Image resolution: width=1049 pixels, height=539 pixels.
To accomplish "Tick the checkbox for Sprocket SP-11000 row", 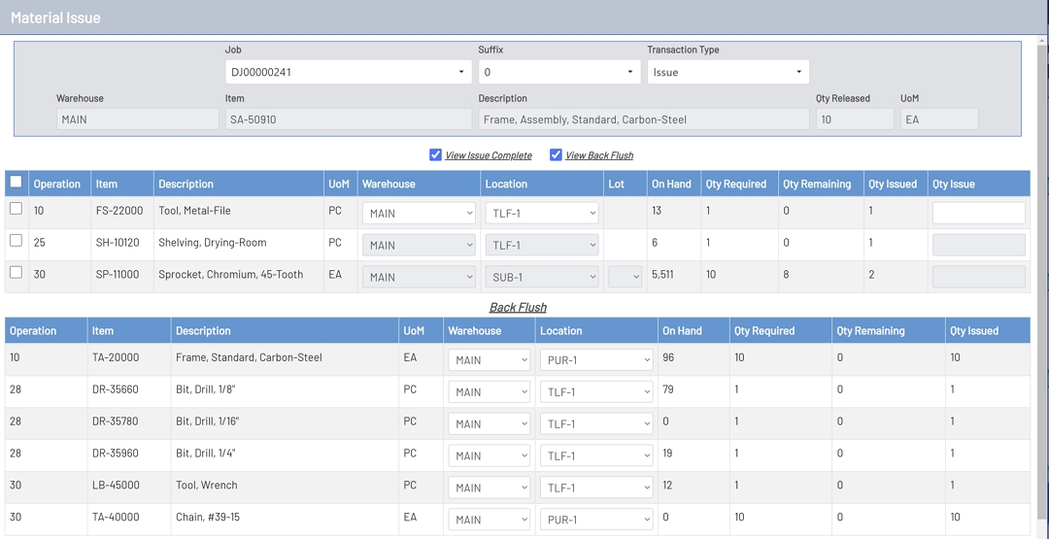I will (x=16, y=273).
